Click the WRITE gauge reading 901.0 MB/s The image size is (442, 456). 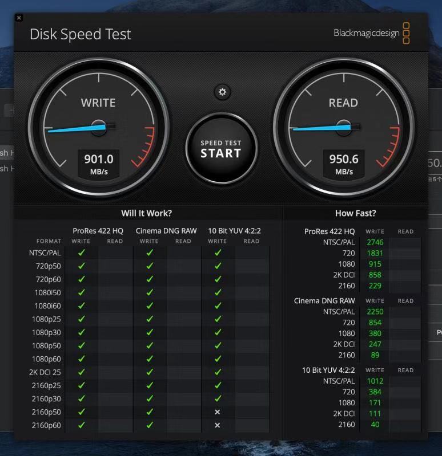99,127
